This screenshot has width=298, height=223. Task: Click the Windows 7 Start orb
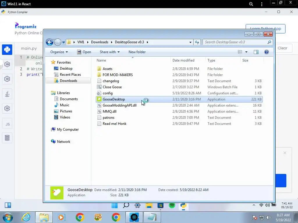tap(8, 217)
